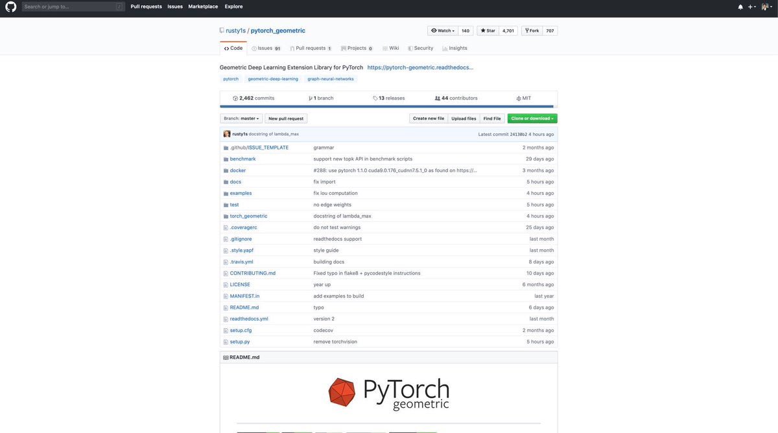Go to Issues in top navigation
This screenshot has width=778, height=433.
(175, 6)
